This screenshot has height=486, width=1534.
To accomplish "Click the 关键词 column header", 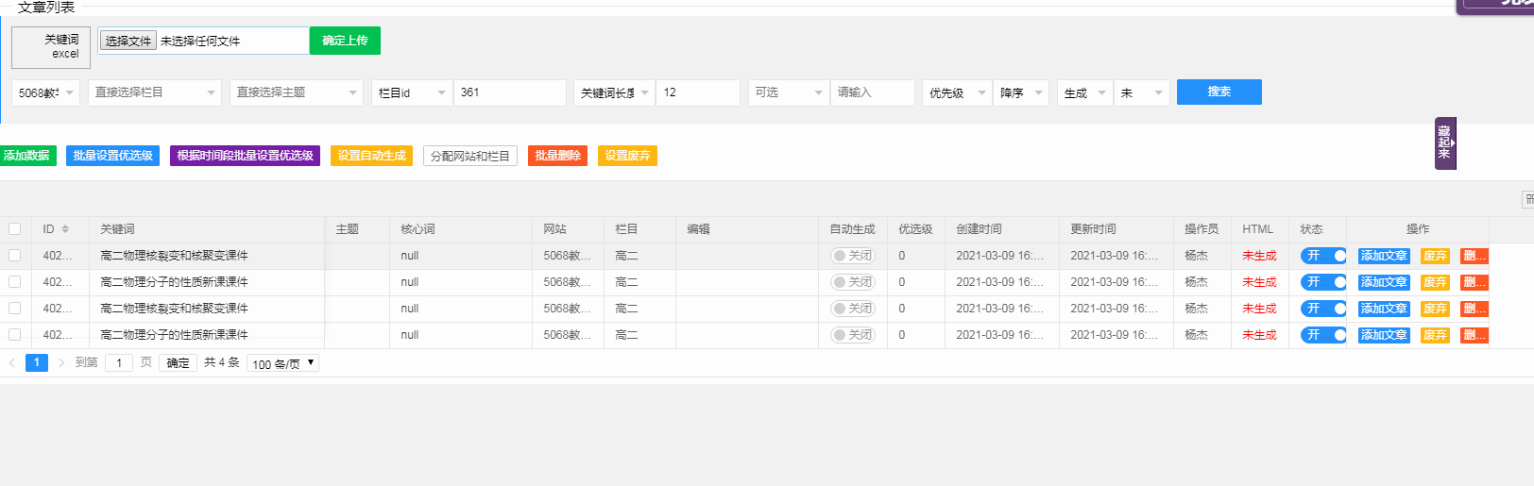I will pyautogui.click(x=117, y=229).
